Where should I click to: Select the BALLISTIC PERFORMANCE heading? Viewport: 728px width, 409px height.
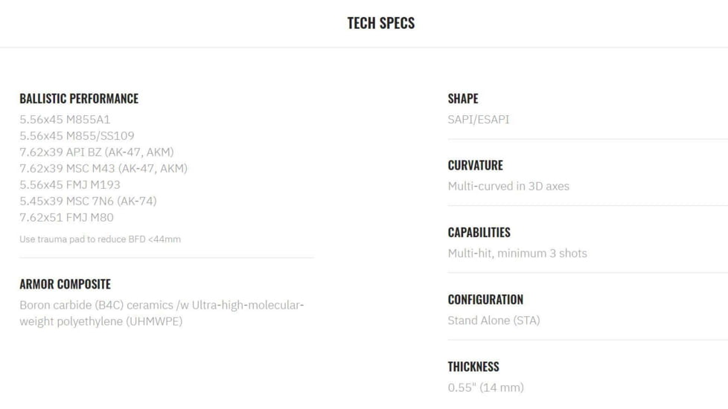point(79,99)
